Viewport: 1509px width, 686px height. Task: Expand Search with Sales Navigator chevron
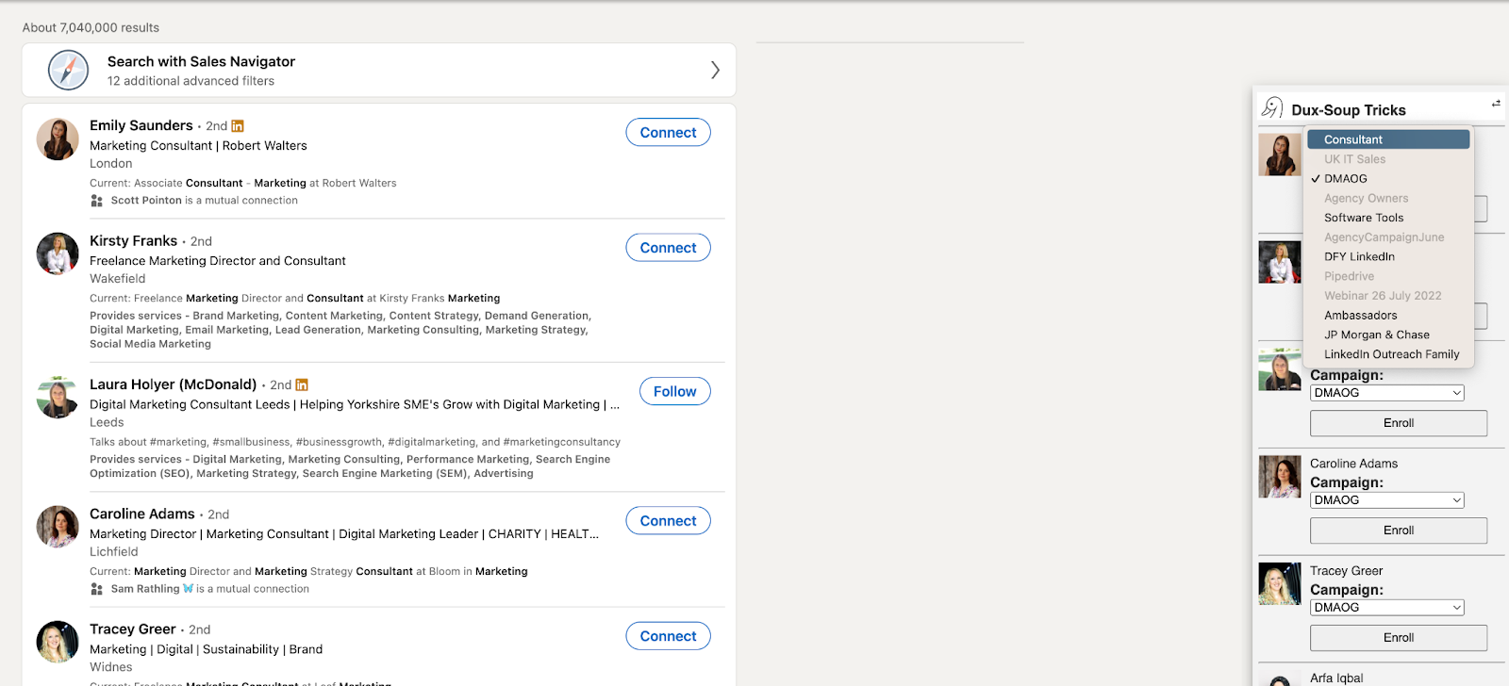(715, 70)
